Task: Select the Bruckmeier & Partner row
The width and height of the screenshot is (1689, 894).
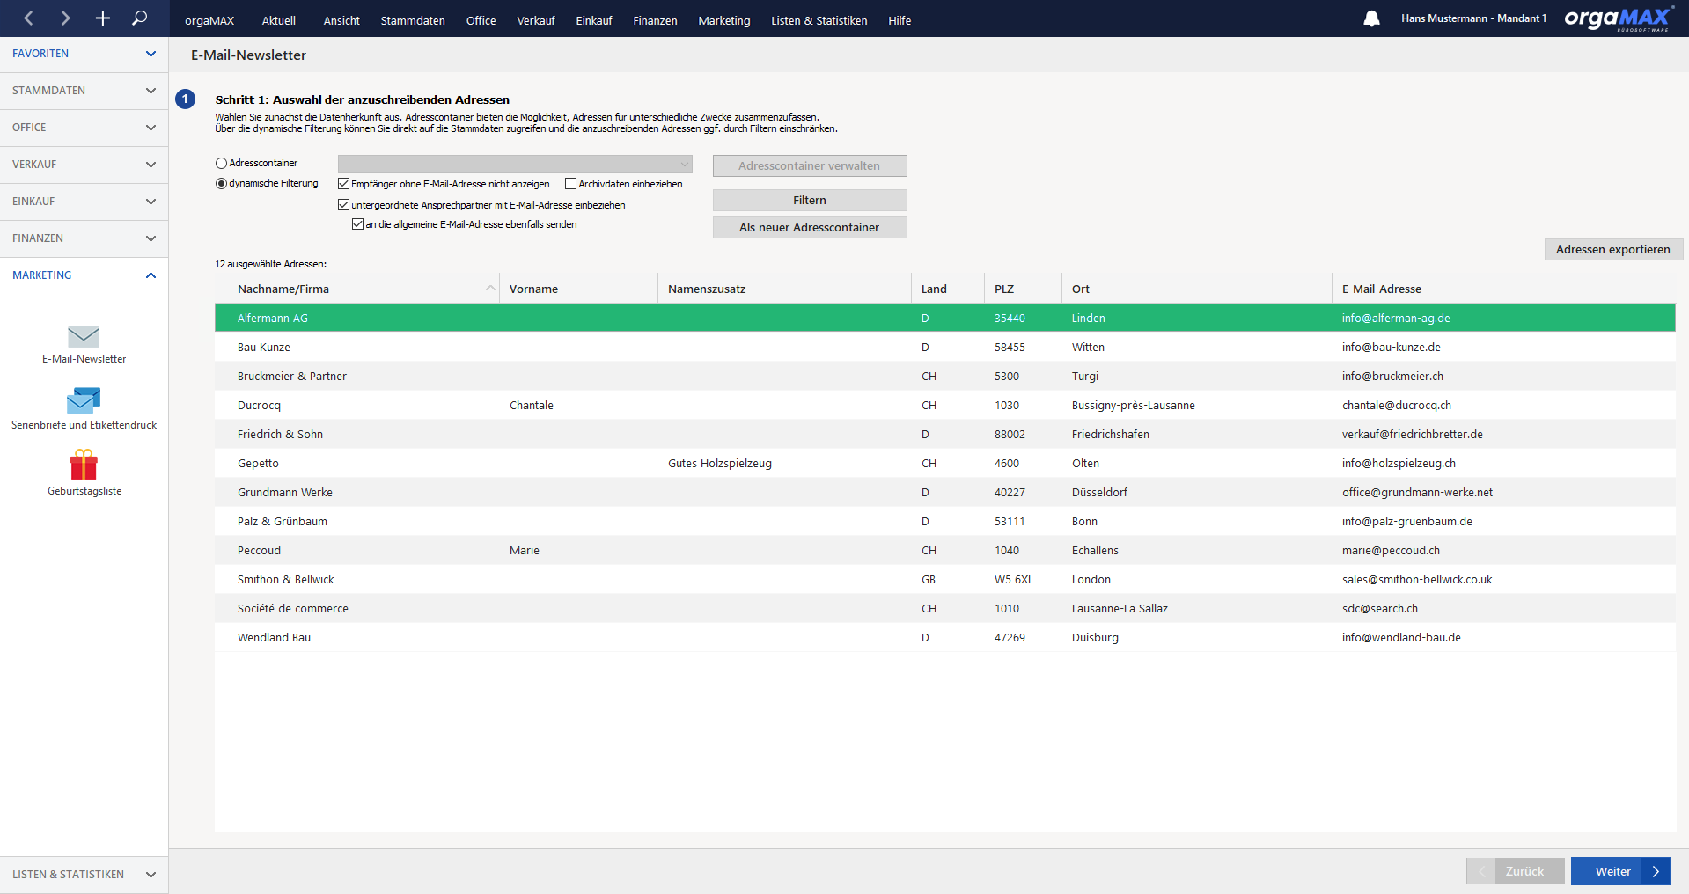Action: pos(945,376)
